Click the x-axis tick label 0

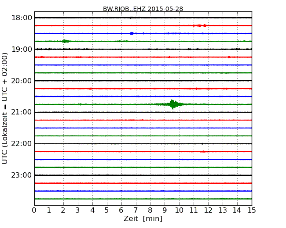(x=34, y=210)
